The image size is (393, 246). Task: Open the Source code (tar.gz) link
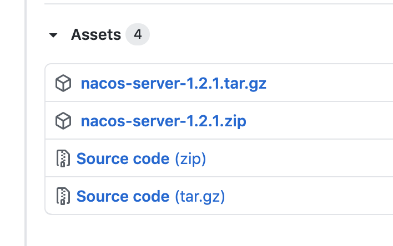(150, 196)
